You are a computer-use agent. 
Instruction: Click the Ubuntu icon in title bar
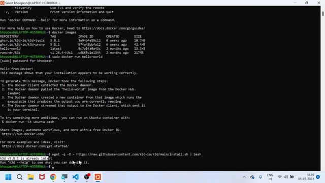[2, 3]
